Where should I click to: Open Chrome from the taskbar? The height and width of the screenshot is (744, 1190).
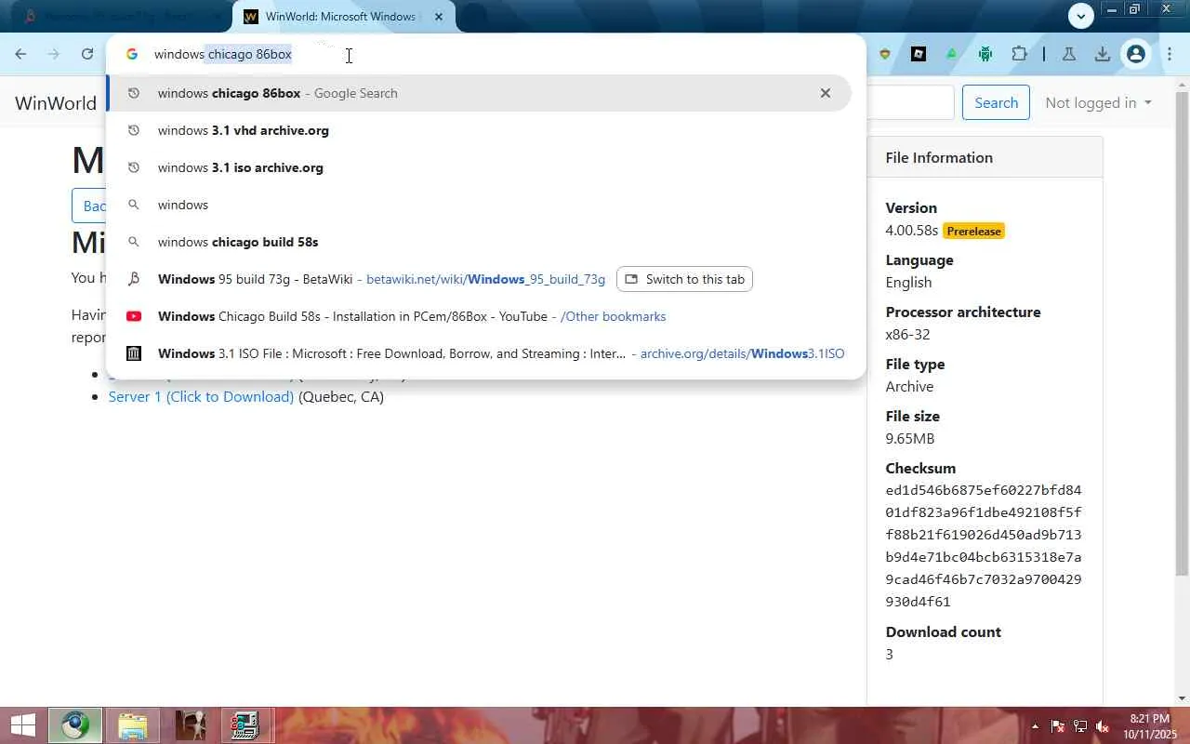tap(75, 725)
